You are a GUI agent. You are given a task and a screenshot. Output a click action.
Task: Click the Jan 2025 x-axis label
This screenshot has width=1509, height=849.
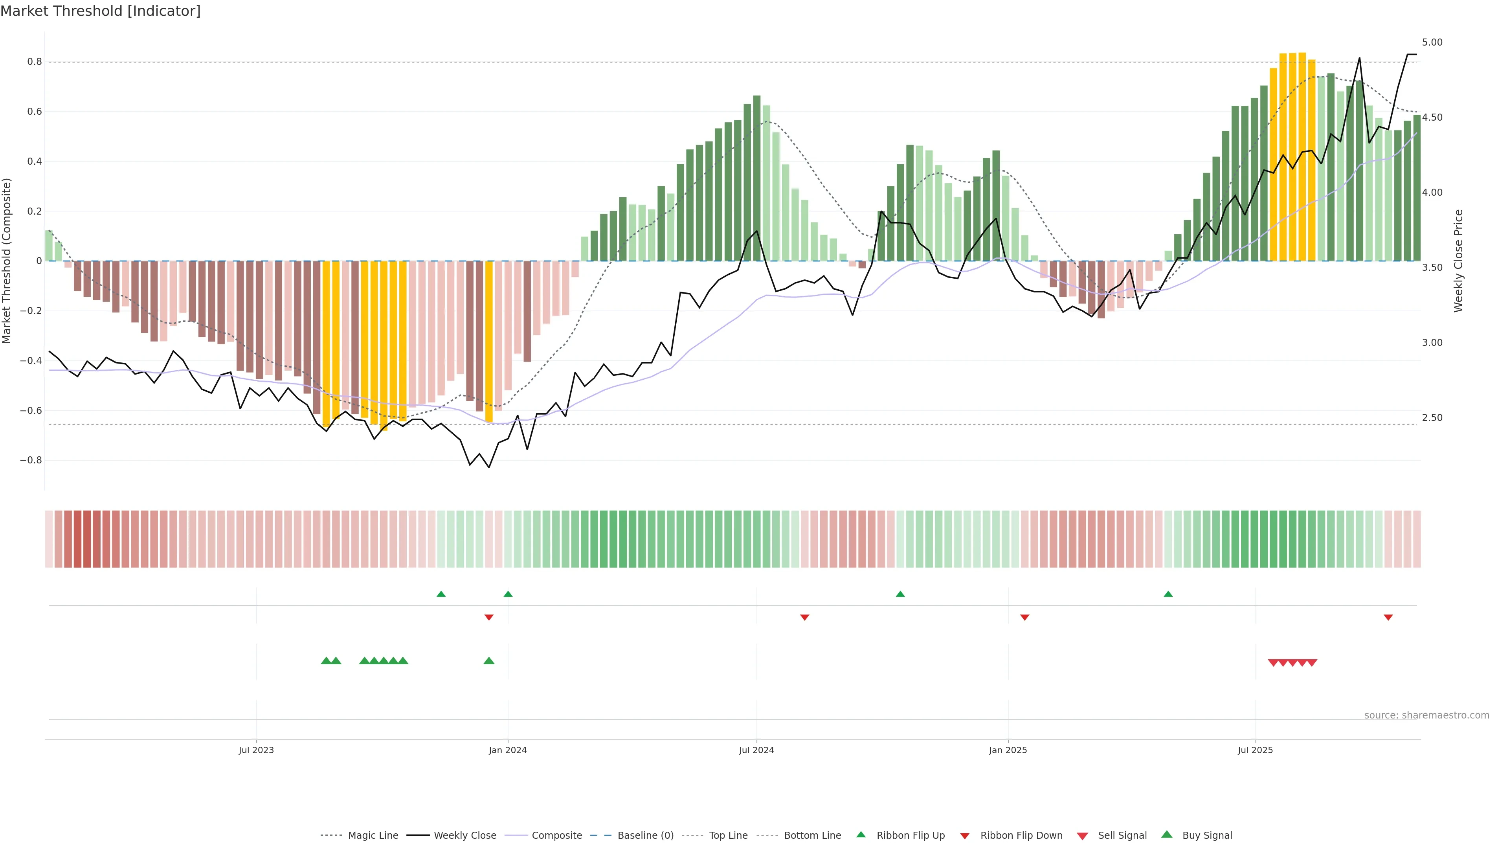click(x=1008, y=750)
